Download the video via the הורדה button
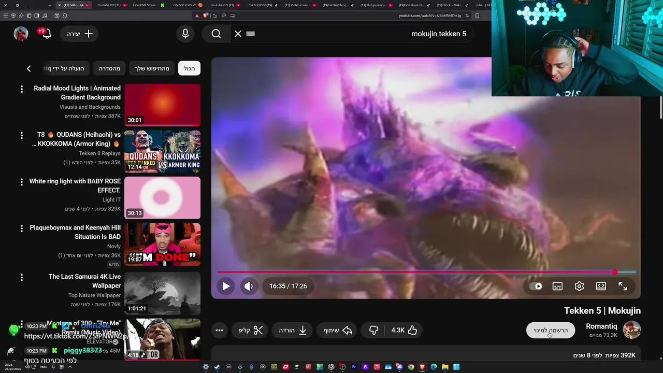The height and width of the screenshot is (373, 663). pyautogui.click(x=293, y=330)
